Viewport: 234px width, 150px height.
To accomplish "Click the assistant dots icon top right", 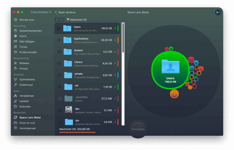I will [x=218, y=12].
